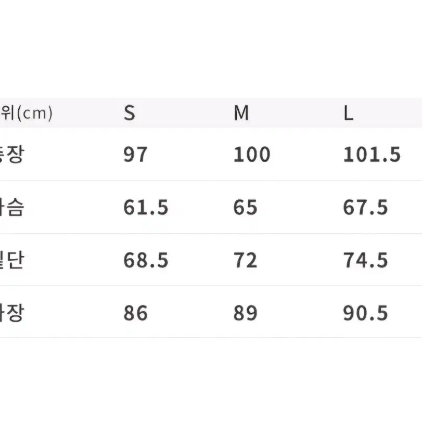Click the 100 value in the M column

coord(252,155)
